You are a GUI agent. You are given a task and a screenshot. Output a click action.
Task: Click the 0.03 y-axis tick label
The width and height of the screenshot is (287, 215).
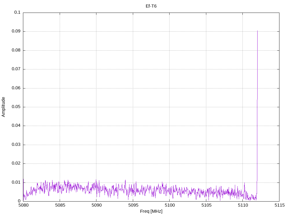[16, 145]
